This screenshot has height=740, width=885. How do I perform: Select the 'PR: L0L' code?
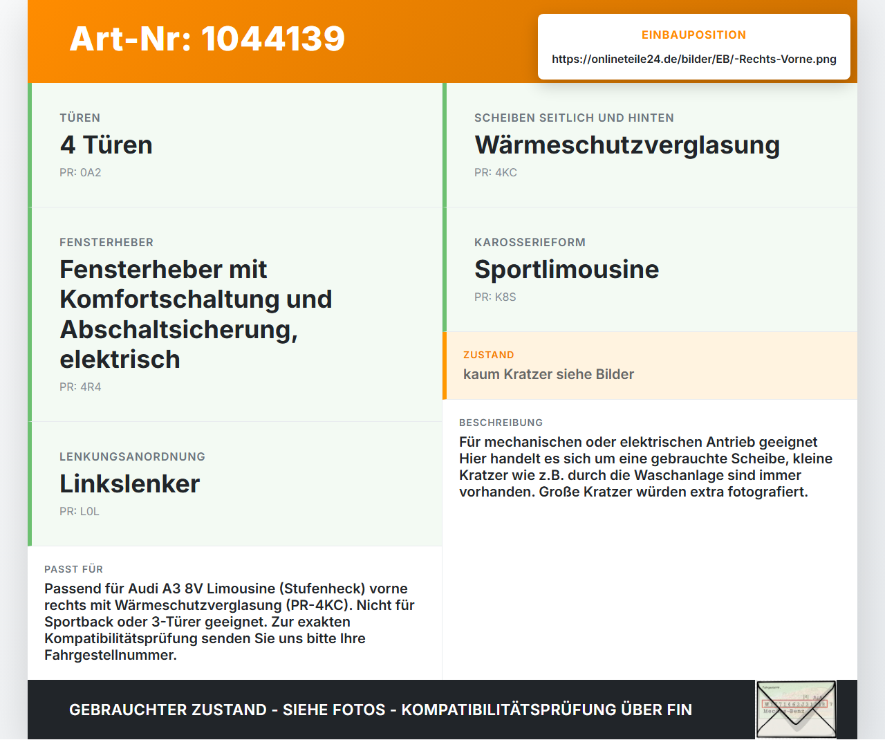tap(80, 512)
